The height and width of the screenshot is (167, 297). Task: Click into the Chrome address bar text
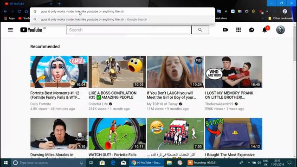click(x=82, y=11)
